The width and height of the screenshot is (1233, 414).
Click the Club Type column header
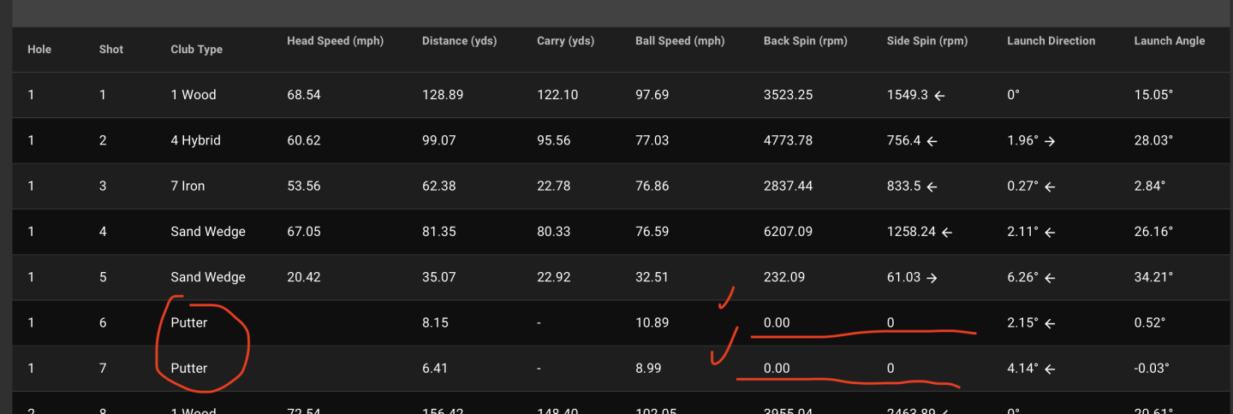click(x=196, y=50)
